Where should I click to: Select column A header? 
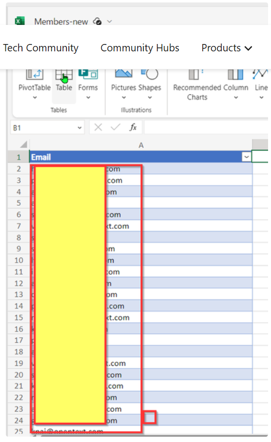pyautogui.click(x=141, y=145)
